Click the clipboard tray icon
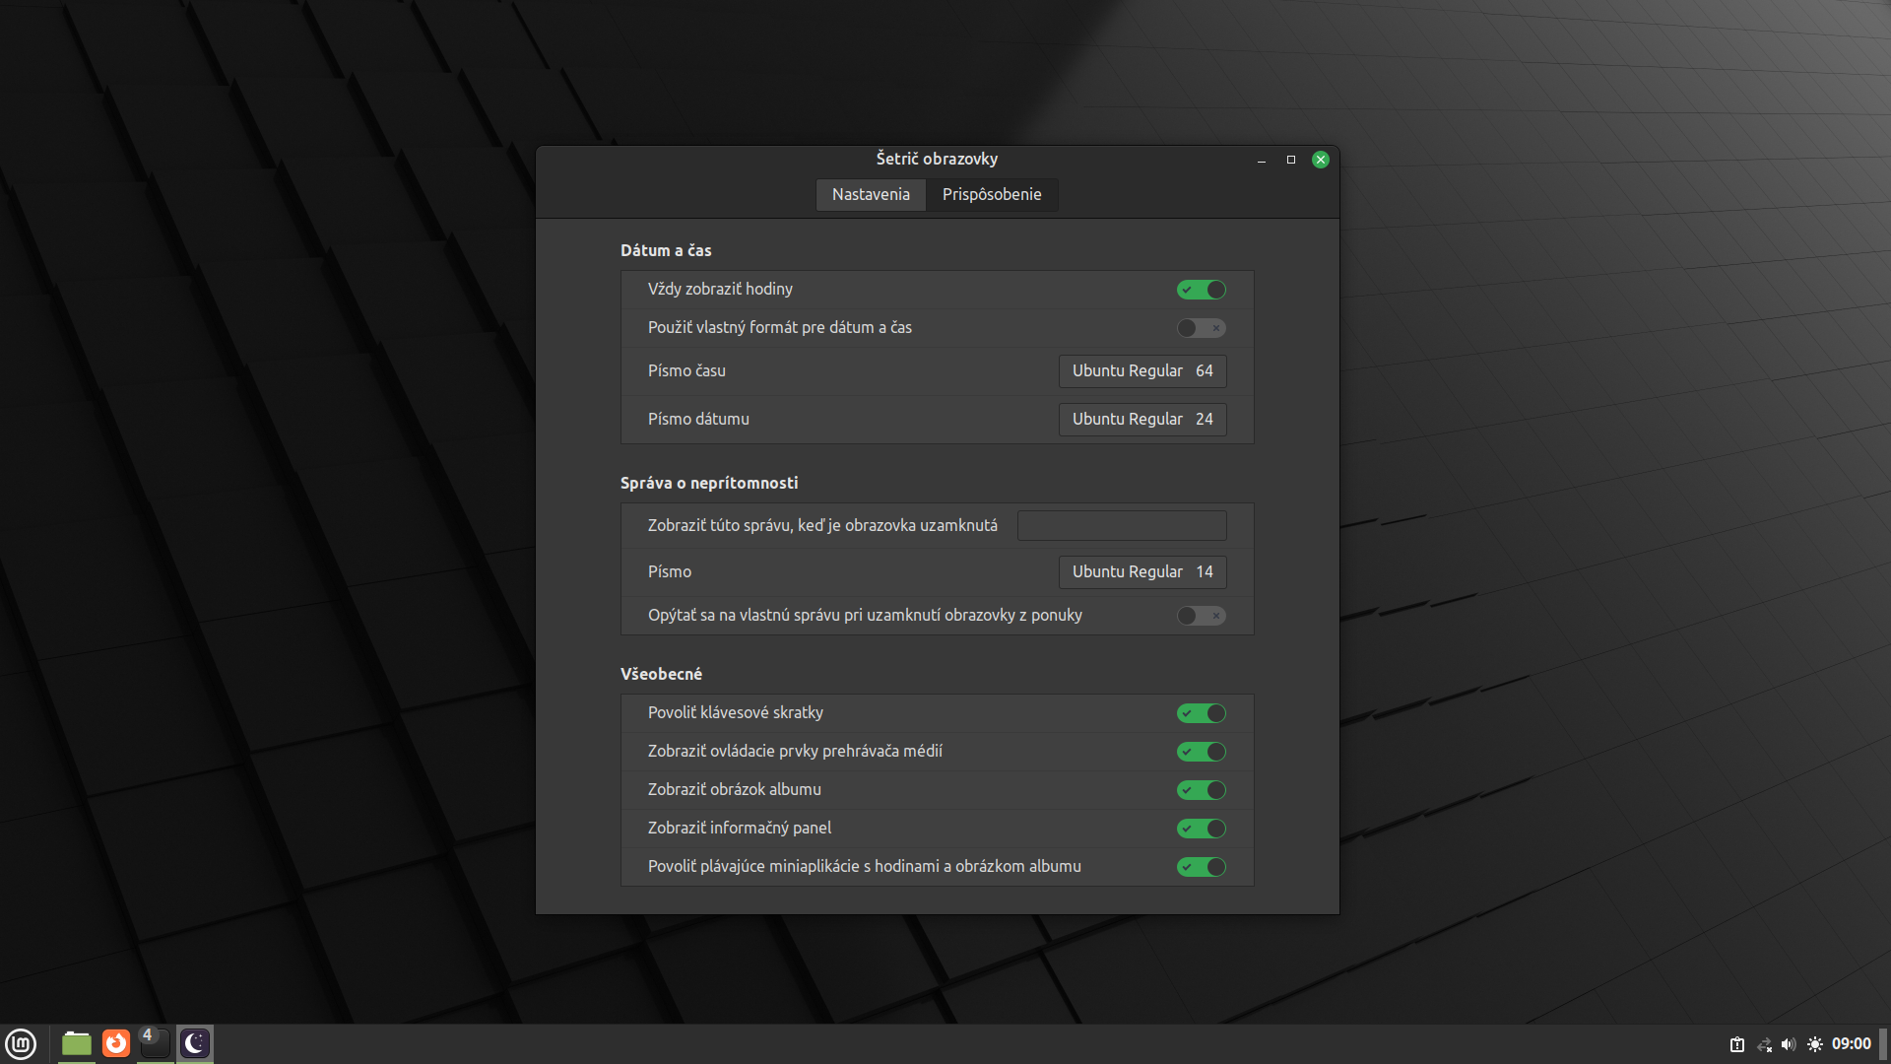 [1737, 1044]
